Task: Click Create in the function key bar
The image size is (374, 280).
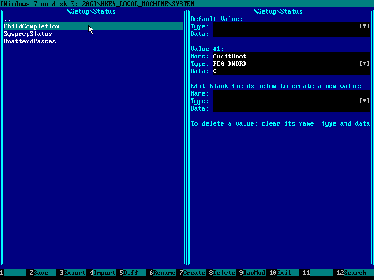Action: point(192,273)
